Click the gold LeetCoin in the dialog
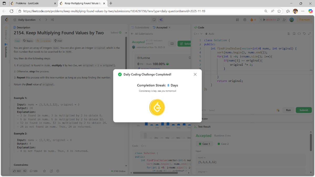The image size is (315, 177). pos(157,108)
